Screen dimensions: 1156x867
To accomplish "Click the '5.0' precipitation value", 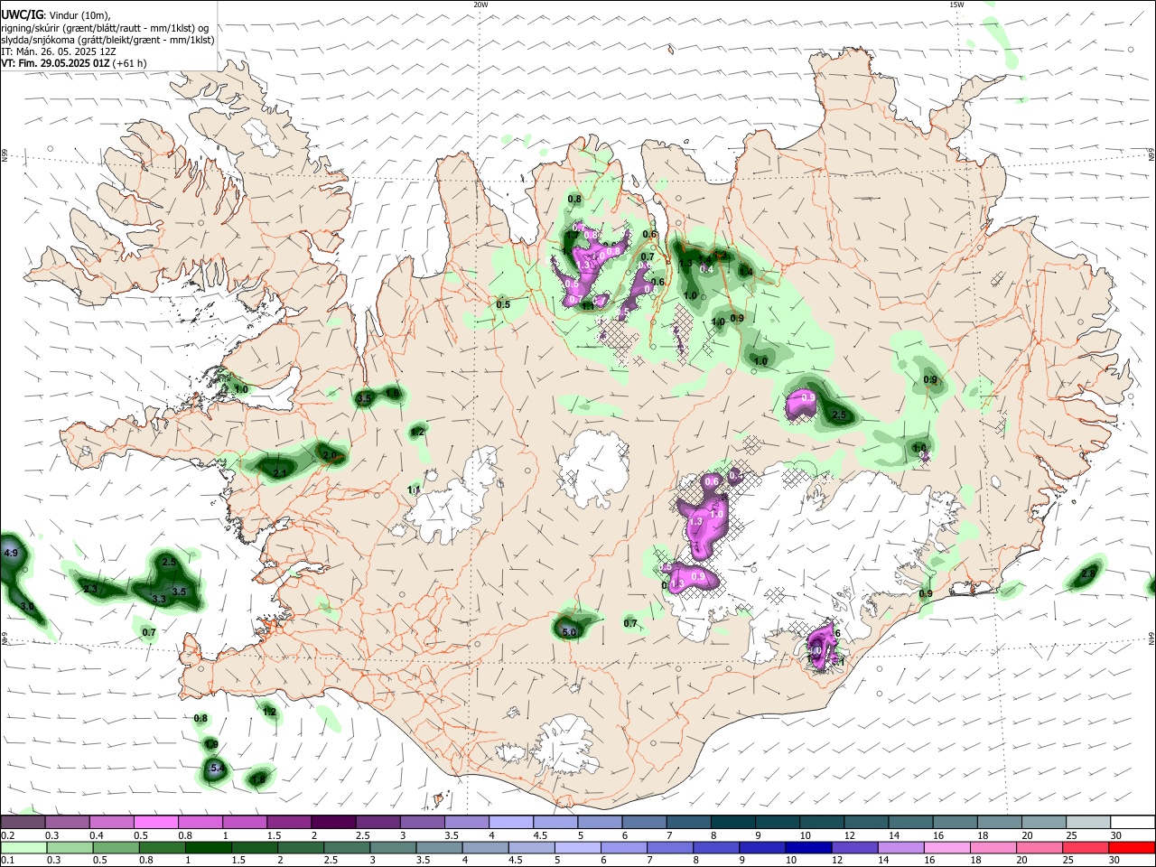I will point(568,632).
